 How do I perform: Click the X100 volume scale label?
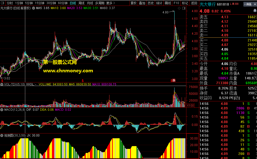[x=190, y=105]
